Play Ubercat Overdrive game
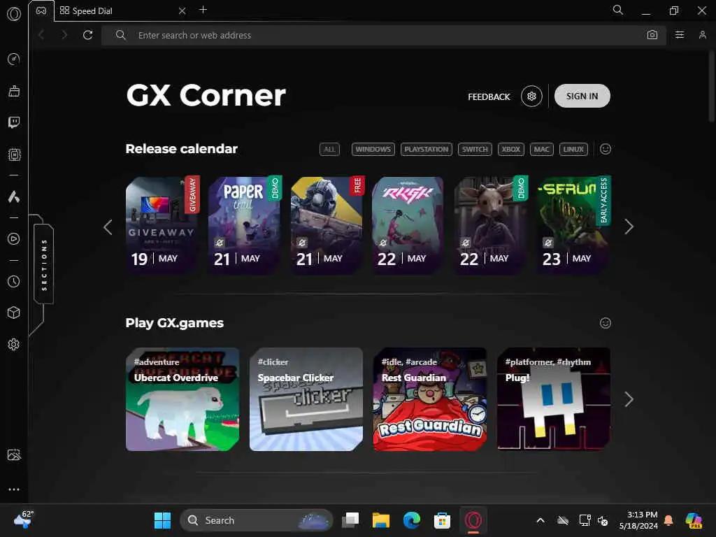 point(182,399)
